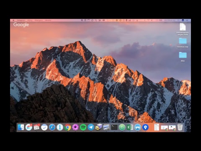Open the blue map pin app

point(145,128)
